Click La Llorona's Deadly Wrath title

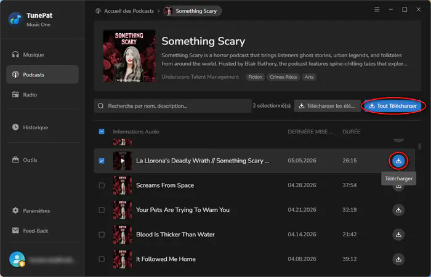203,161
